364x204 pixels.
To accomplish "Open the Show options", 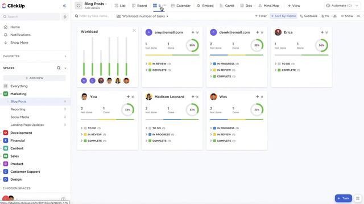I will click(347, 16).
